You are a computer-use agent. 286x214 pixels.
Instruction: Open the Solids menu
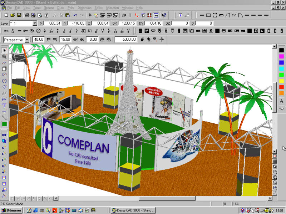pyautogui.click(x=99, y=7)
